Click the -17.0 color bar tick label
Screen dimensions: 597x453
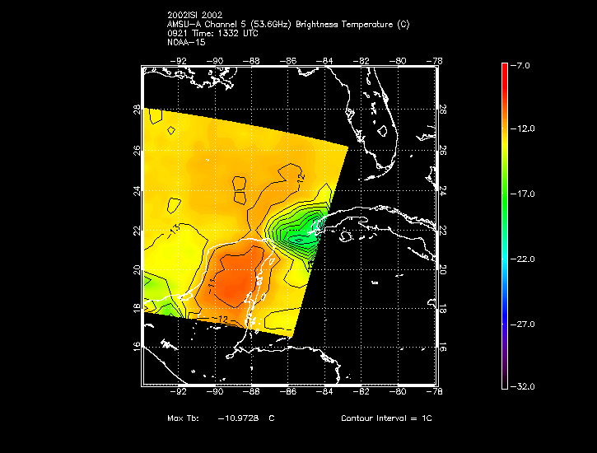[522, 194]
